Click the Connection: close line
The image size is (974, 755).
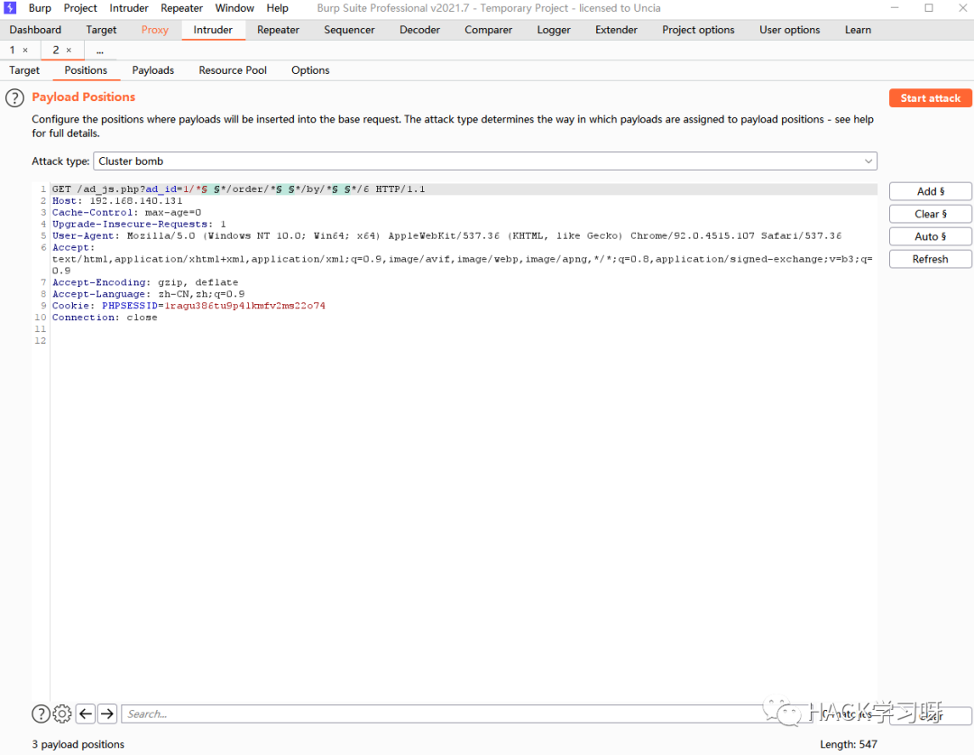coord(105,318)
